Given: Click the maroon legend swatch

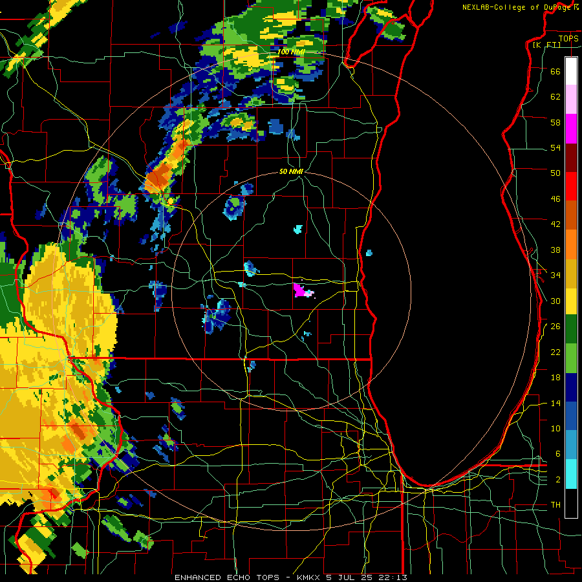Looking at the screenshot, I should click(x=571, y=158).
